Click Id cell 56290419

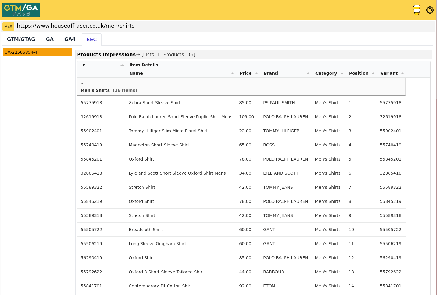(91, 258)
